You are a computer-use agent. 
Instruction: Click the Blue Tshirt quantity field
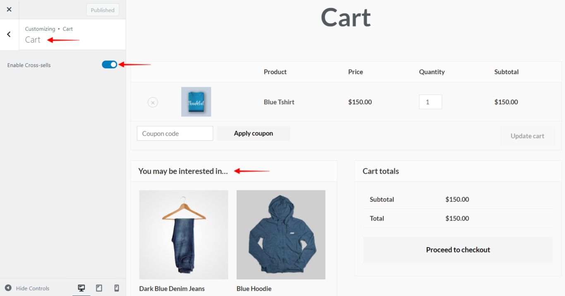[430, 102]
